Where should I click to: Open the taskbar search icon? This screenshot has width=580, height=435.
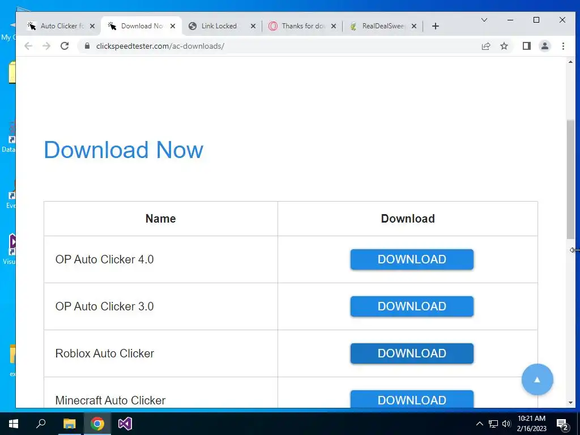[x=41, y=424]
